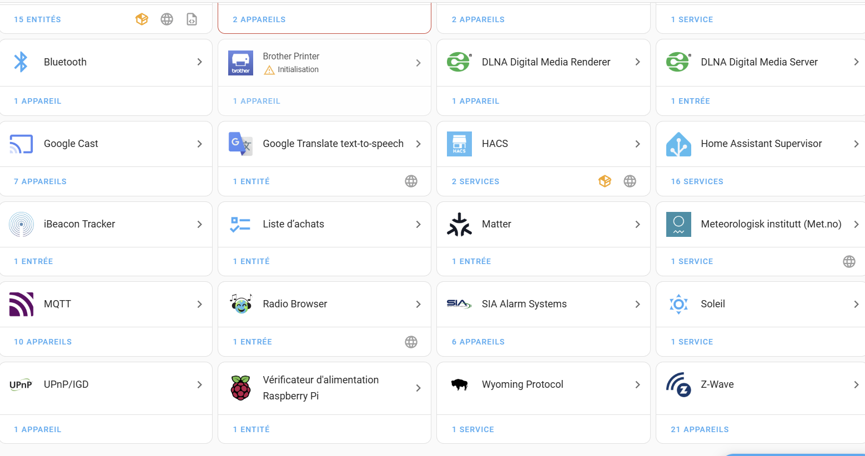Click globe icon on Radio Browser card
Viewport: 865px width, 456px height.
(411, 342)
